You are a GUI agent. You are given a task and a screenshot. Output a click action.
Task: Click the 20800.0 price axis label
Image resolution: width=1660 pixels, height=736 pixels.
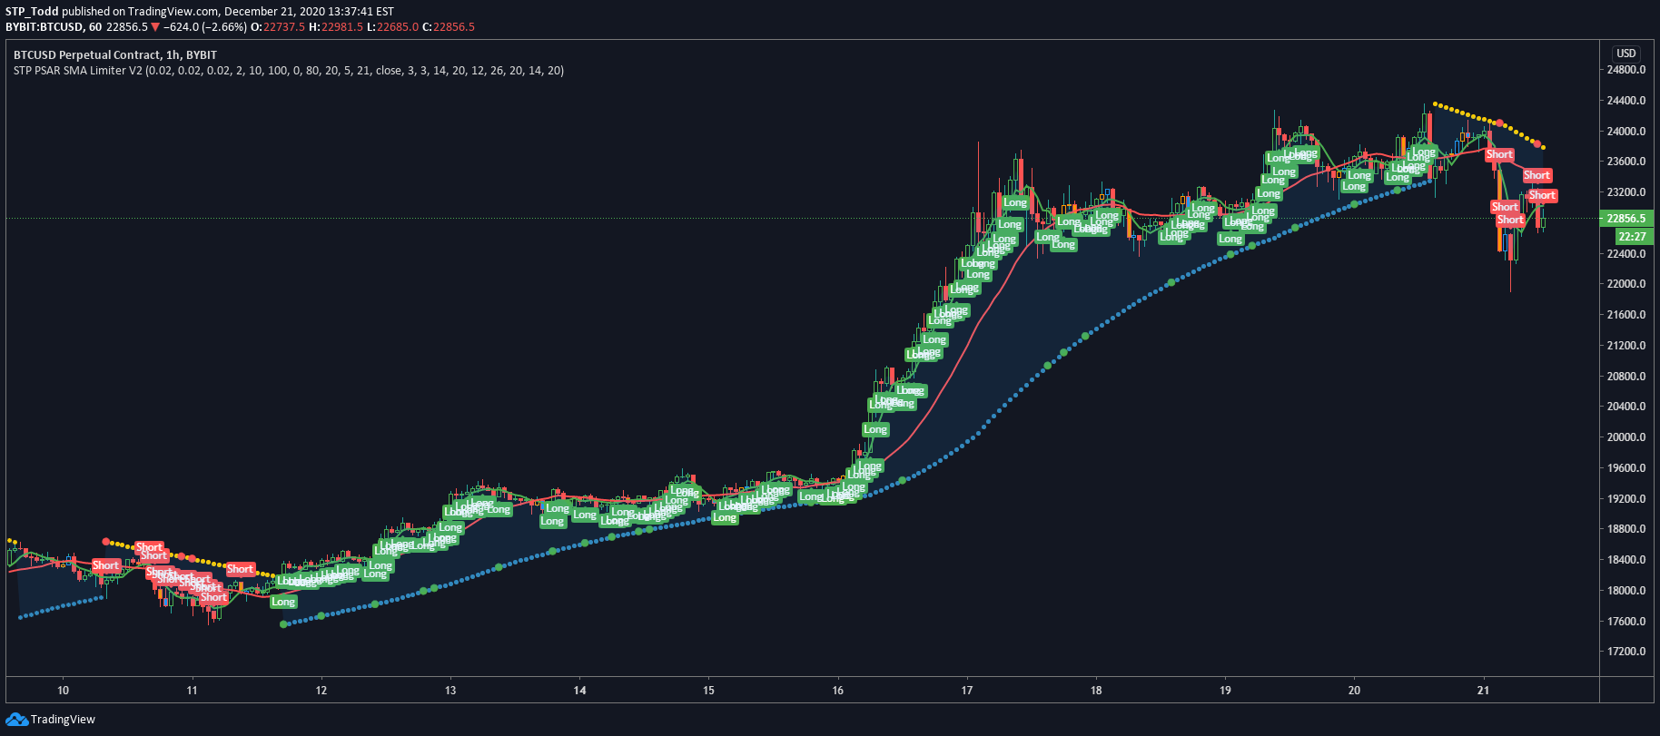pos(1626,377)
